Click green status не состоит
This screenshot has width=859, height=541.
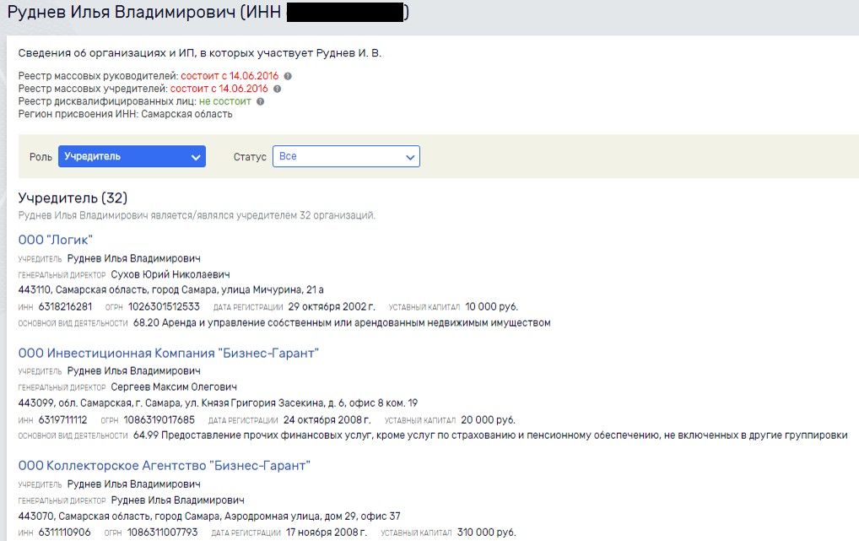(x=225, y=101)
